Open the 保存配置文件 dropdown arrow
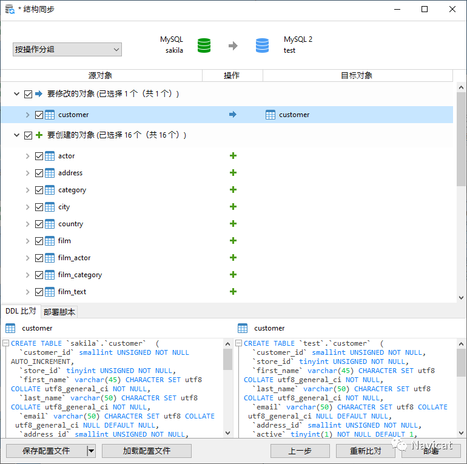Screen dimensions: 467x464 [x=91, y=451]
